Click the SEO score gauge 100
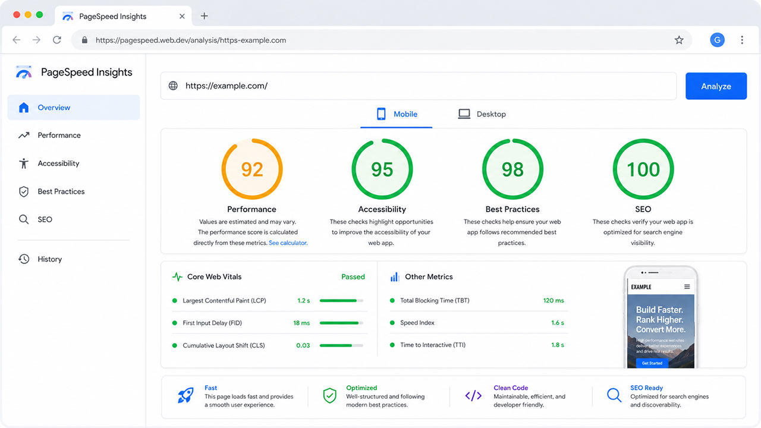This screenshot has width=761, height=428. (x=643, y=169)
